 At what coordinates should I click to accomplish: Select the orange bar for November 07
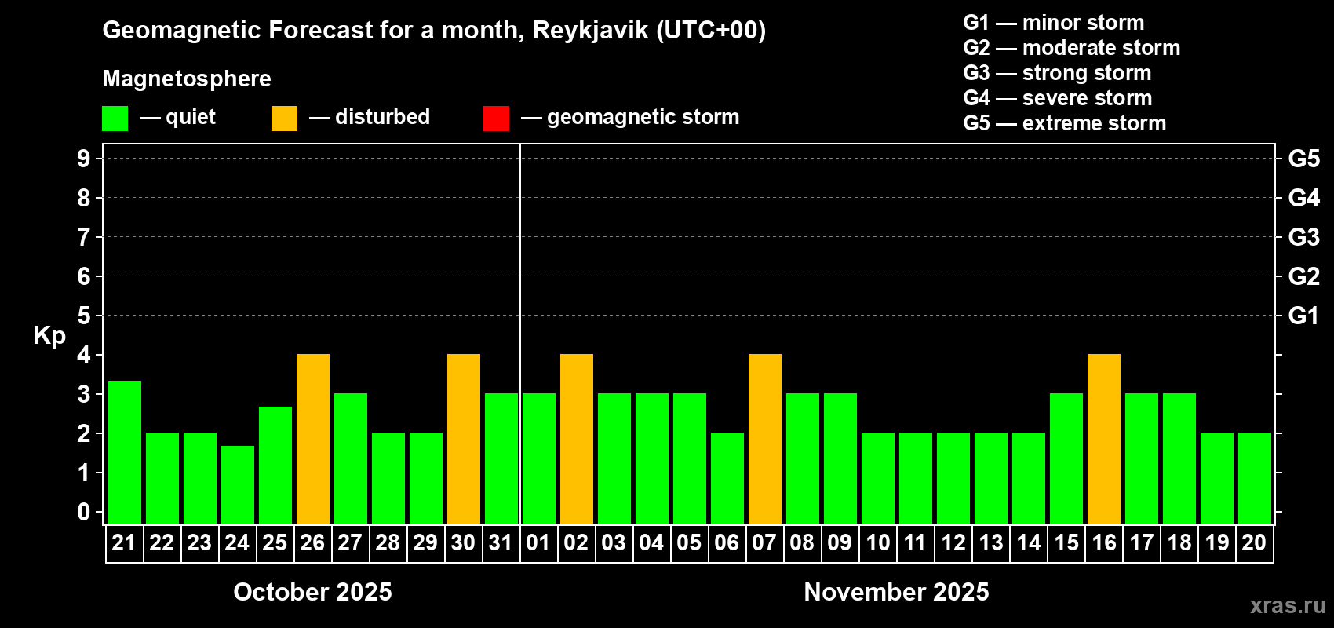[765, 439]
